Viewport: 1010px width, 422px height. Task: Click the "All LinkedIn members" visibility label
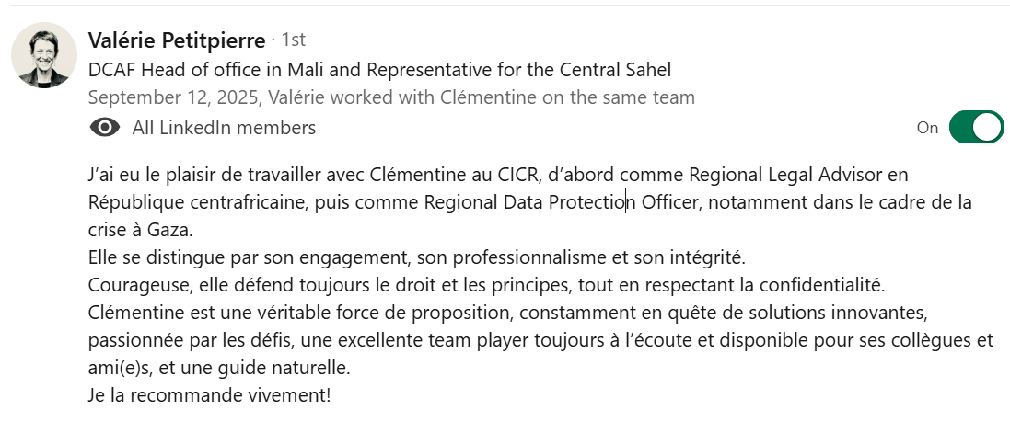click(x=224, y=128)
